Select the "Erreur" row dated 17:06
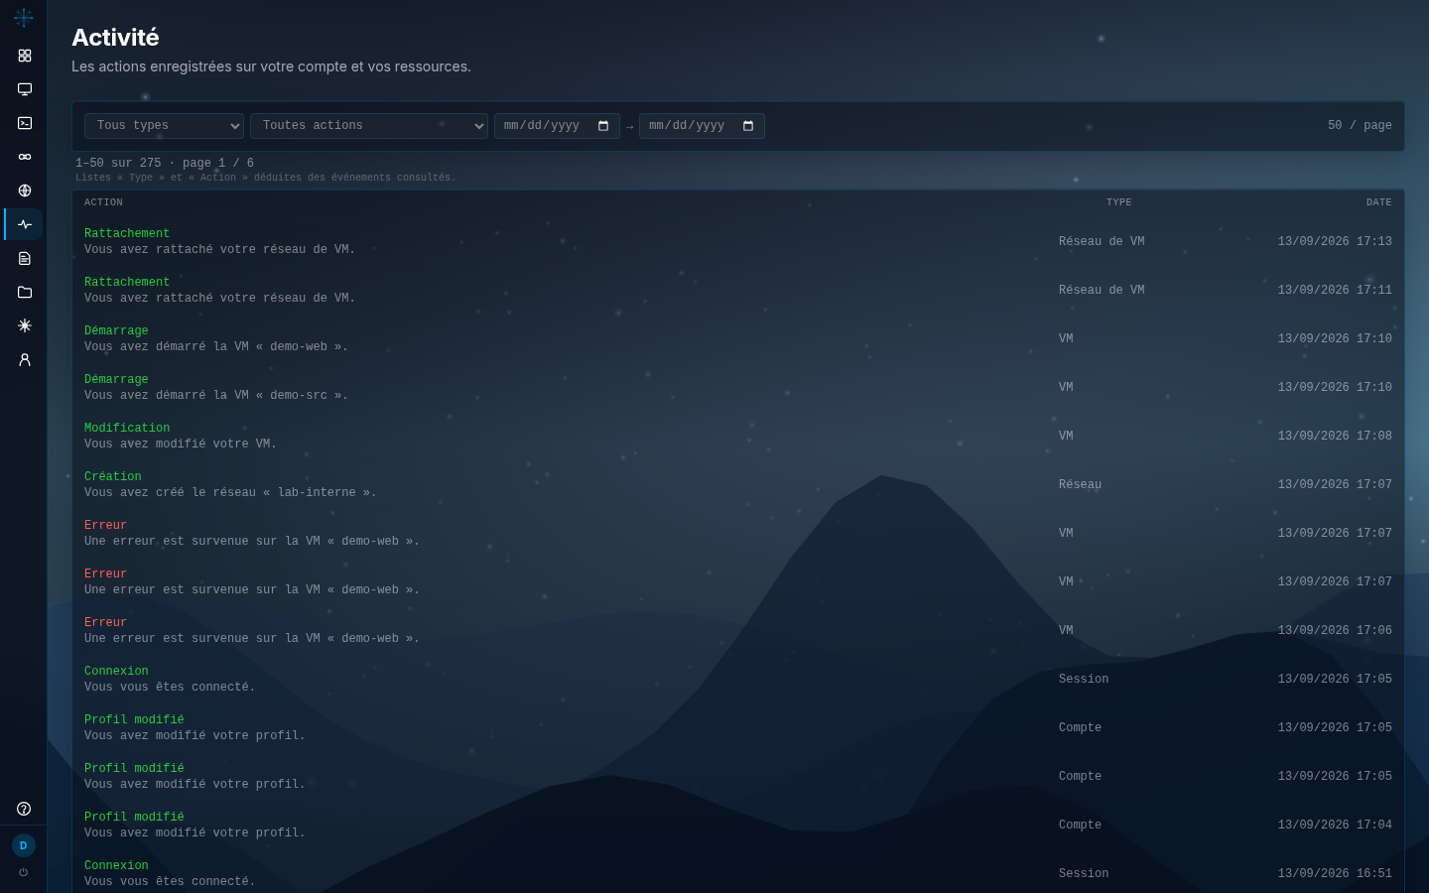 738,630
